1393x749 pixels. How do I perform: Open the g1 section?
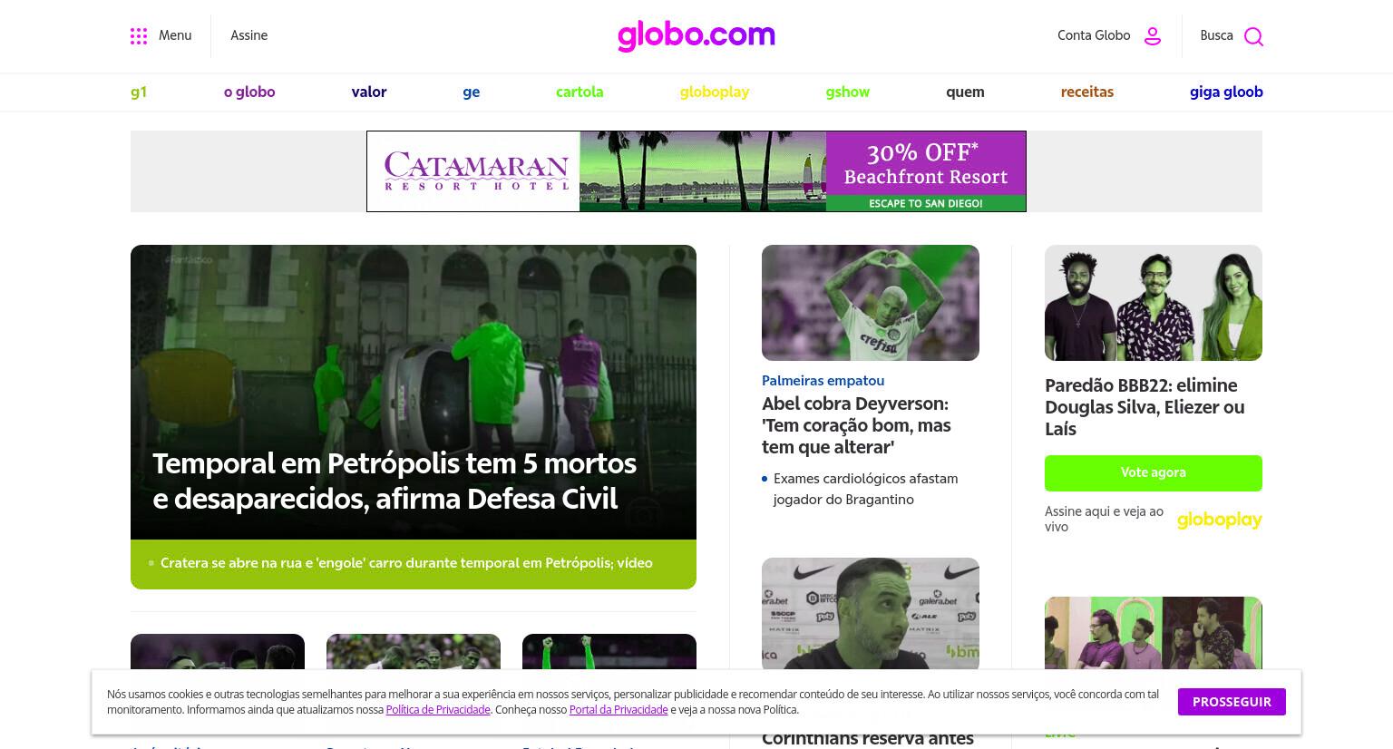click(x=139, y=92)
